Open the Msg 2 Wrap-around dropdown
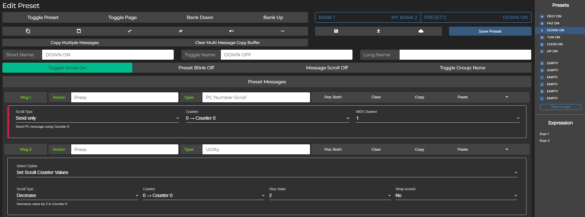The height and width of the screenshot is (217, 585). point(456,196)
